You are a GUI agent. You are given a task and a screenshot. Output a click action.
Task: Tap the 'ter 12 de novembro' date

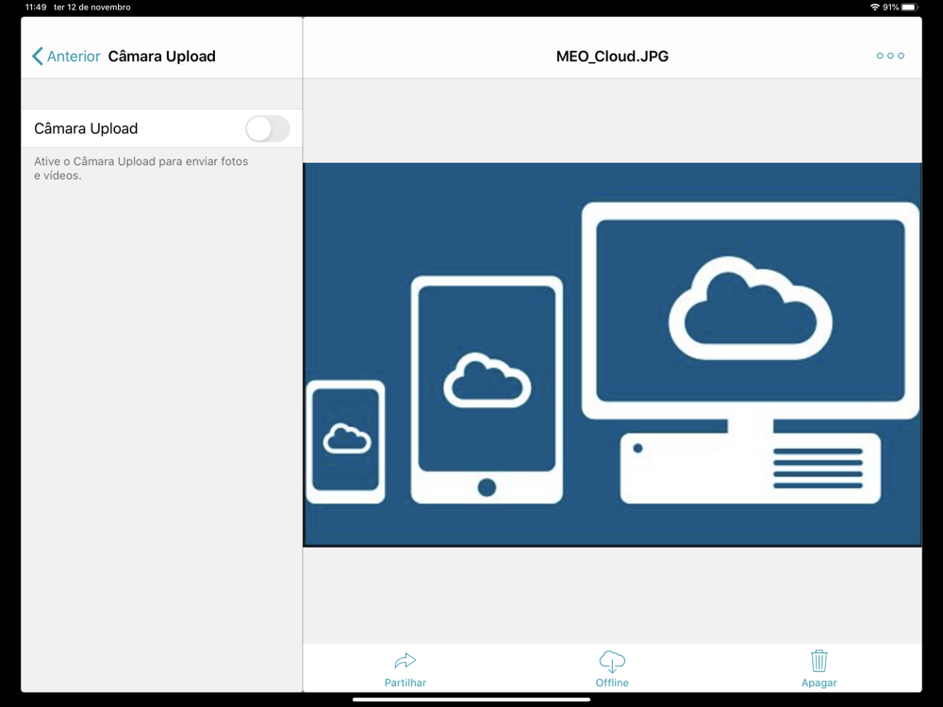point(92,8)
